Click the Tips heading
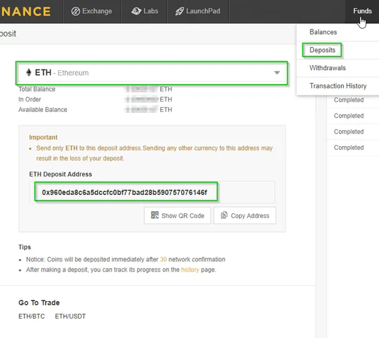The width and height of the screenshot is (379, 338). pyautogui.click(x=24, y=247)
